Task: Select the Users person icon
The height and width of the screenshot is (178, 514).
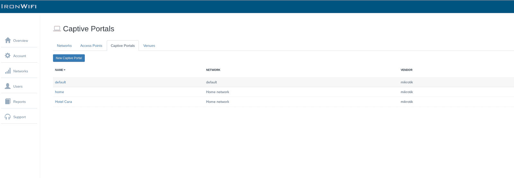Action: point(8,86)
